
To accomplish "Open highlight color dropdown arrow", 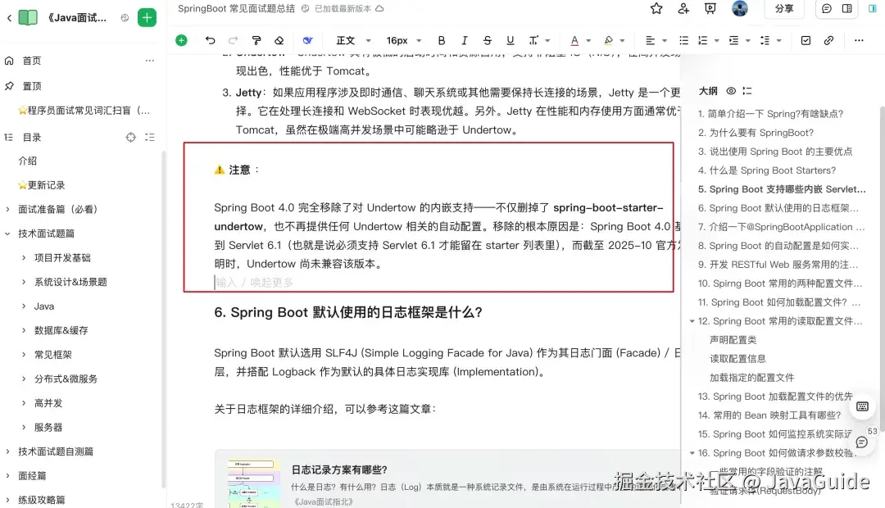I will 622,41.
